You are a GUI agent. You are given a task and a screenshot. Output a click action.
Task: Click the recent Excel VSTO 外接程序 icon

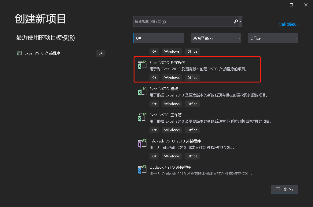pyautogui.click(x=19, y=53)
